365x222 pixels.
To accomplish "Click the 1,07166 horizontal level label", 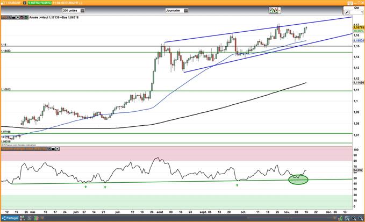I will click(x=6, y=132).
